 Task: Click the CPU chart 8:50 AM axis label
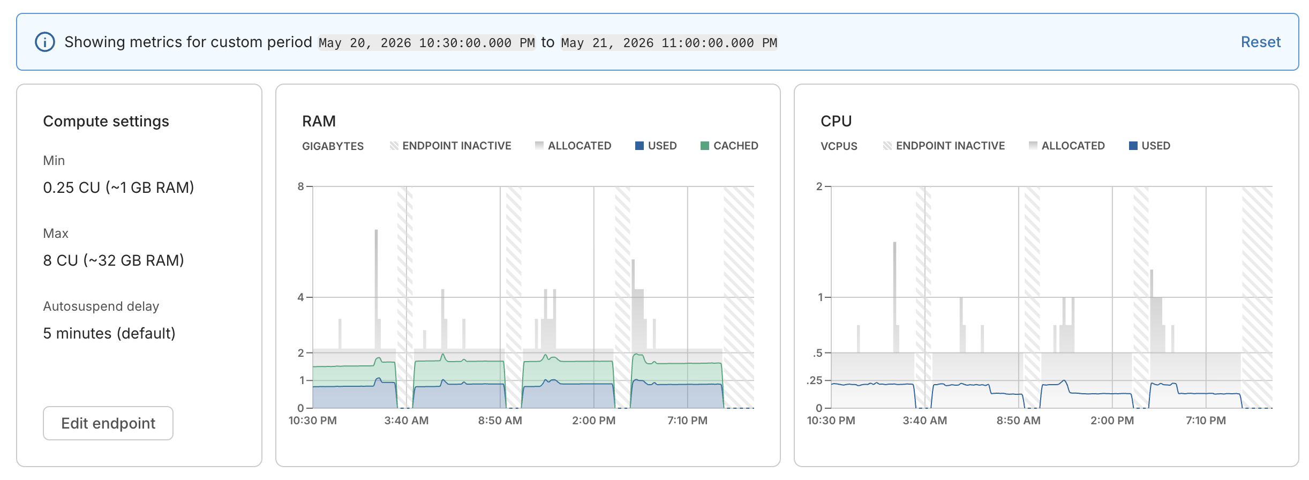(1019, 421)
